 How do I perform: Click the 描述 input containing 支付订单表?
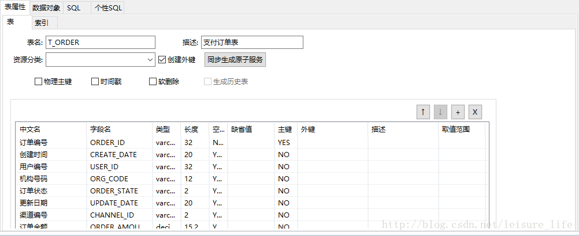[x=252, y=42]
